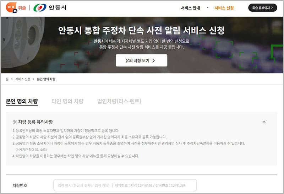Collapse the 차량 등록 유의사항 panel chevron
284x194 pixels.
[x=264, y=122]
